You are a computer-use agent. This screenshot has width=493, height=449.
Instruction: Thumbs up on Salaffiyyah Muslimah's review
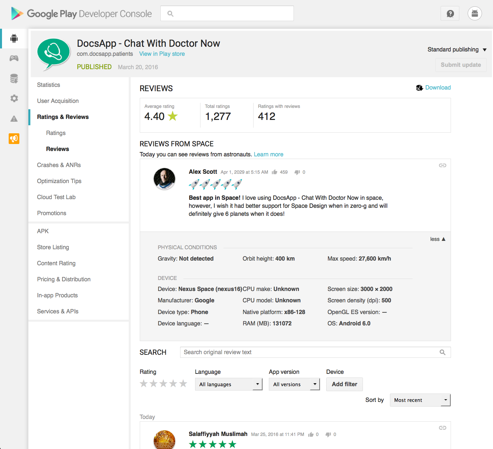311,434
